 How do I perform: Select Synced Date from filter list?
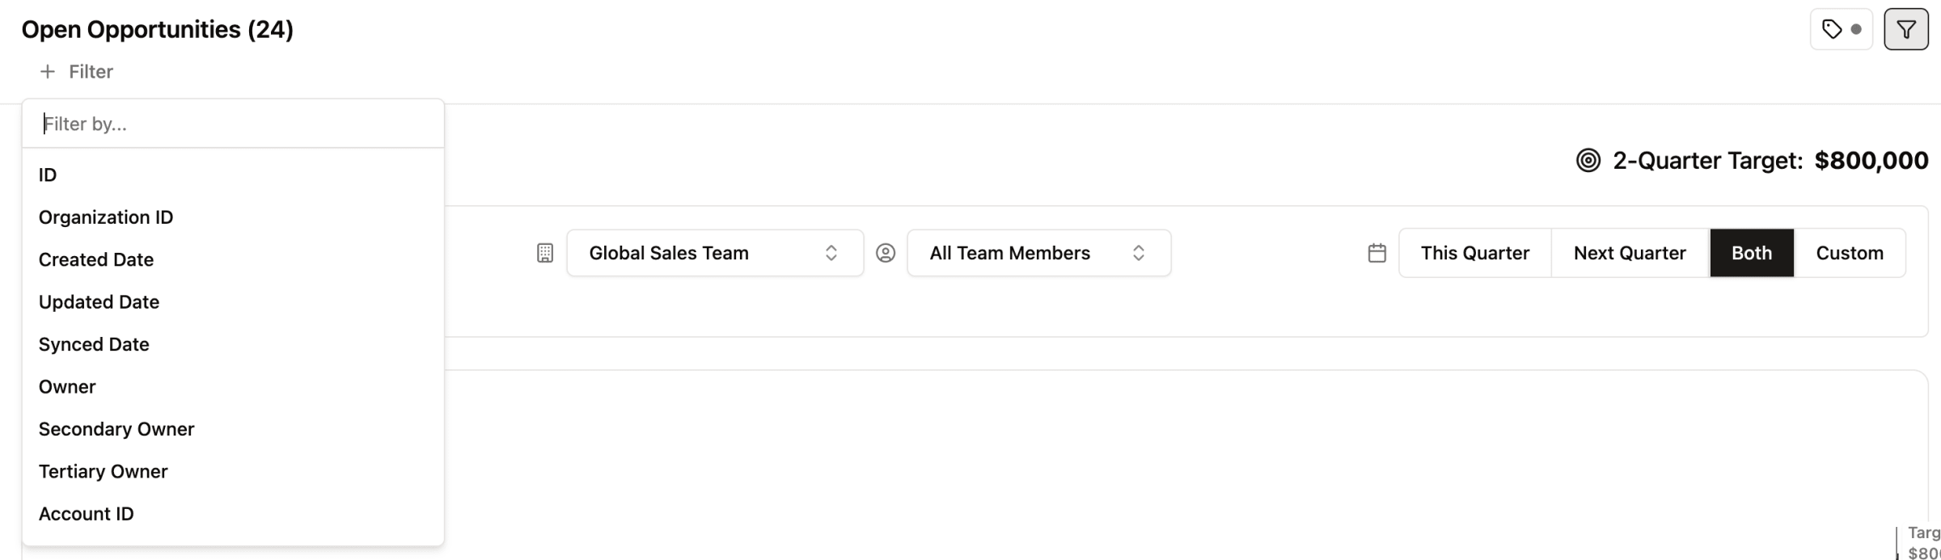[x=94, y=344]
